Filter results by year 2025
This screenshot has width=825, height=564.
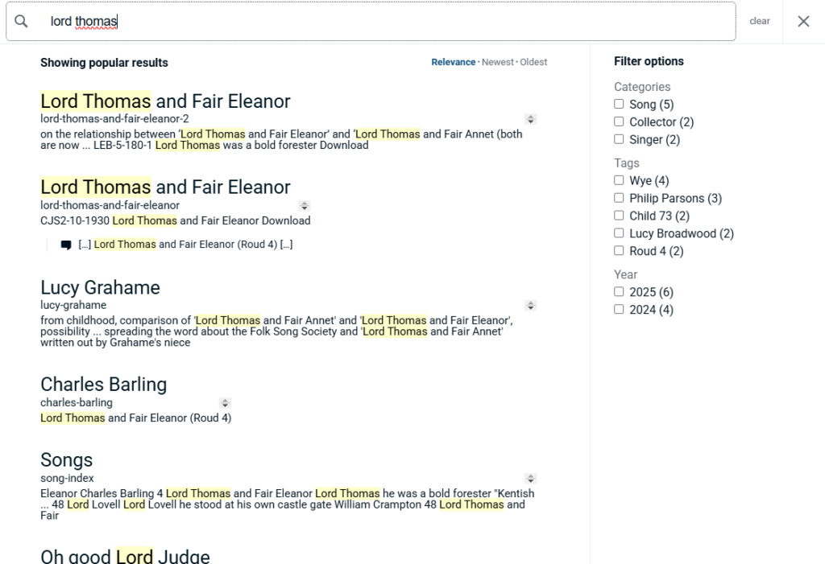pos(619,292)
